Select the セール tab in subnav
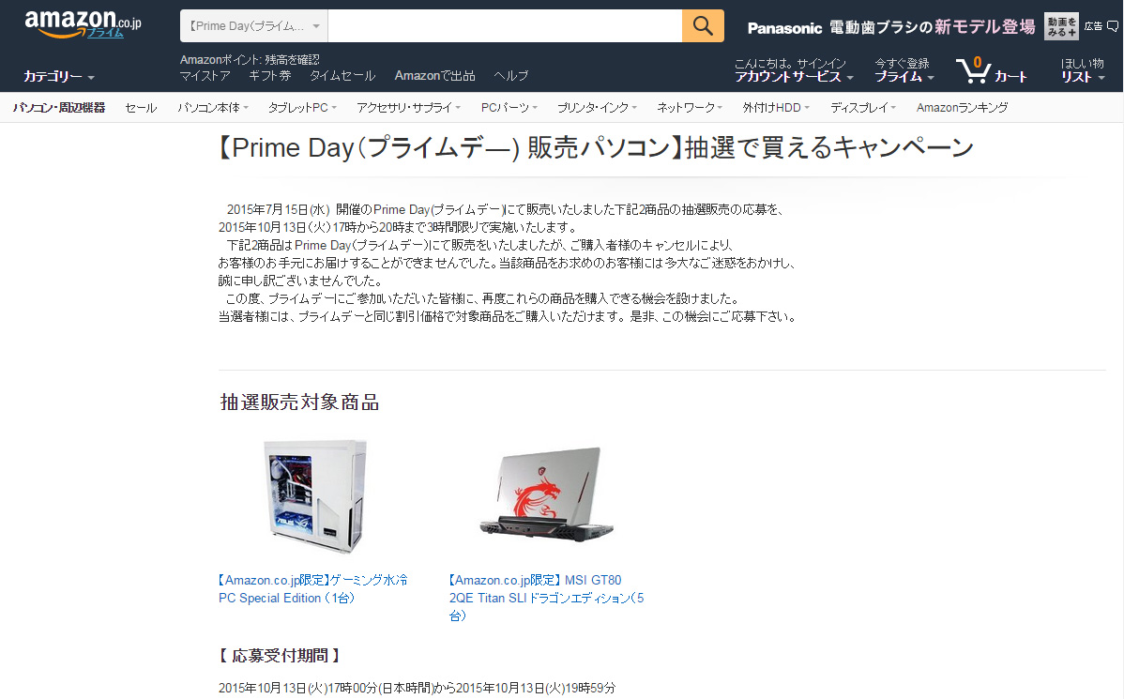1124x699 pixels. click(x=141, y=108)
